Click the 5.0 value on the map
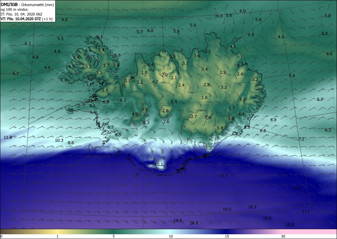 [x=325, y=34]
